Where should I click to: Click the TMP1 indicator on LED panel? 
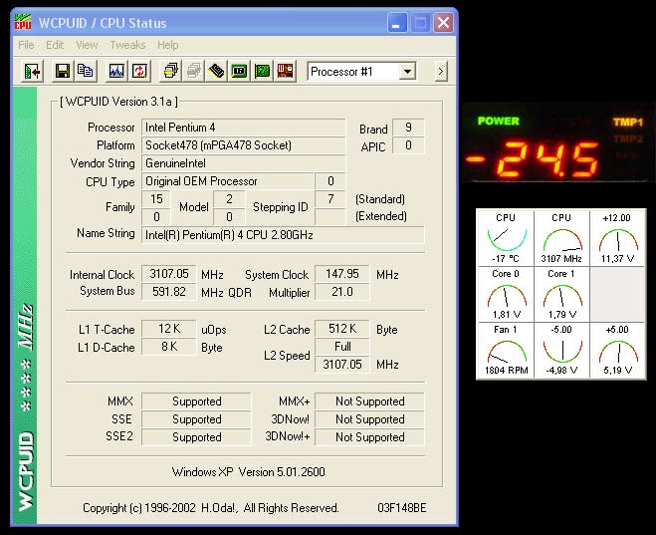(627, 122)
